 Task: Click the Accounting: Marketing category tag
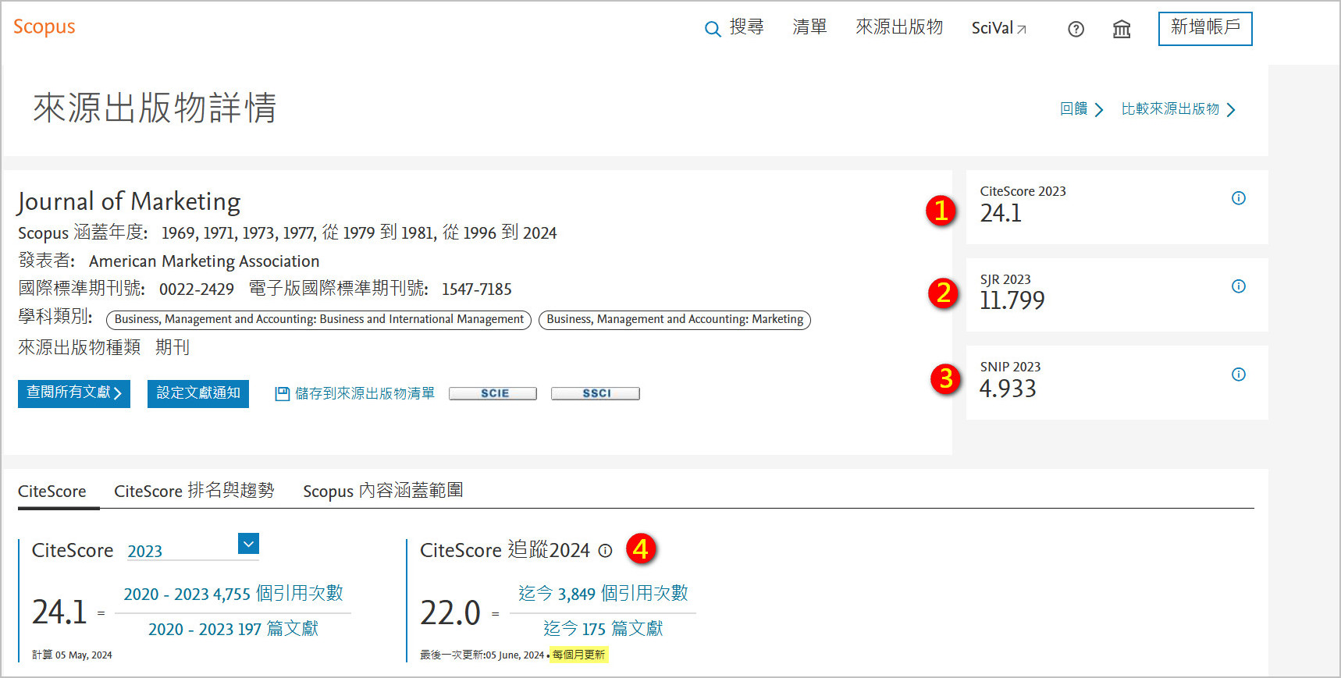pyautogui.click(x=675, y=320)
